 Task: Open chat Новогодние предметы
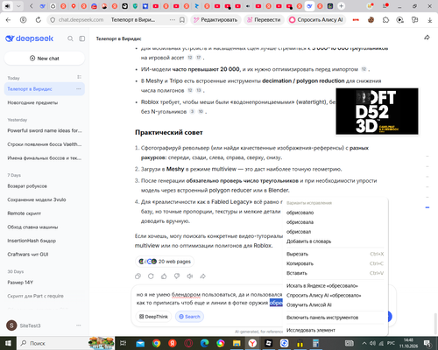[x=45, y=102]
